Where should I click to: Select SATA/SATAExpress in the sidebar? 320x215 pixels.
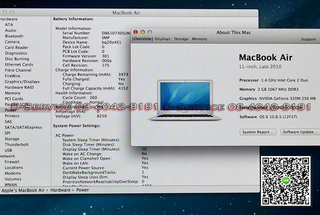(x=23, y=127)
